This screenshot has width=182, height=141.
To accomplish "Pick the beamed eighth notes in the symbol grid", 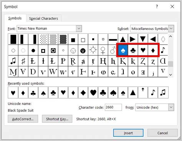I will (13, 61).
